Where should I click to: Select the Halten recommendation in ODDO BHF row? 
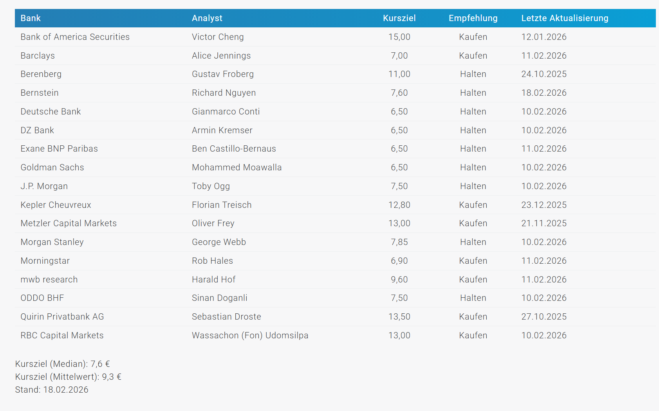[473, 298]
